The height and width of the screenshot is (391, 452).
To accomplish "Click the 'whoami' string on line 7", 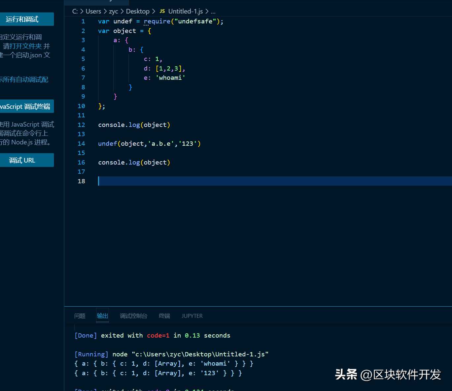I will pyautogui.click(x=170, y=78).
